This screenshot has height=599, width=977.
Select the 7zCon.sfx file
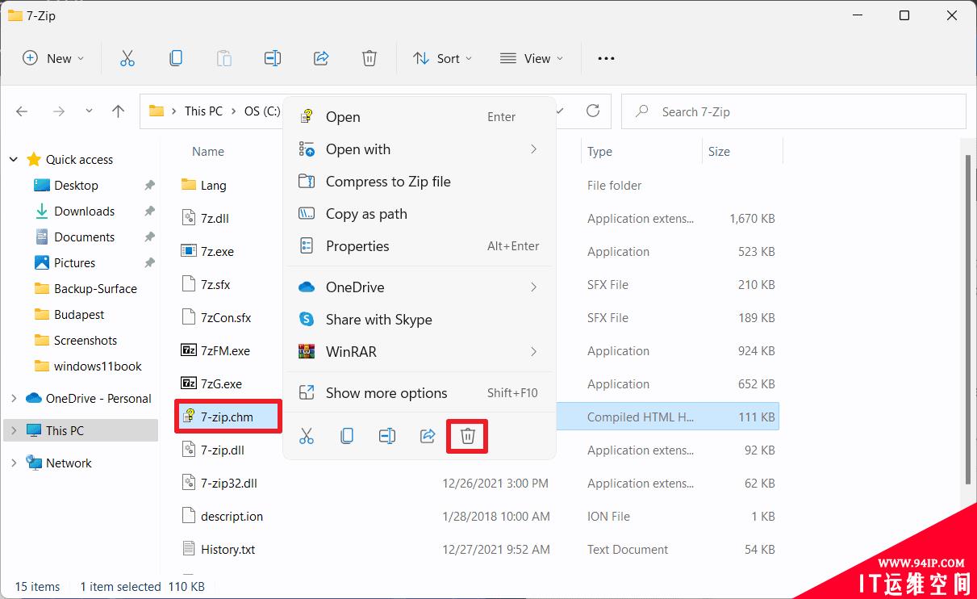[x=226, y=318]
